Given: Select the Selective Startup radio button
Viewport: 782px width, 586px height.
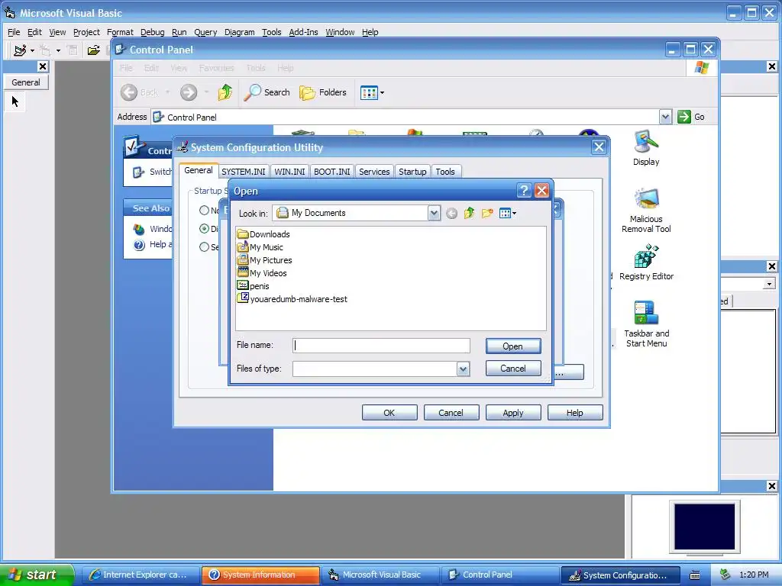Looking at the screenshot, I should (204, 246).
